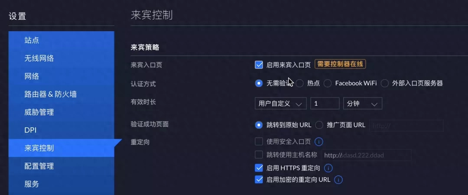Select 热点 authentication radio button
Viewport: 468px width, 195px height.
click(300, 83)
